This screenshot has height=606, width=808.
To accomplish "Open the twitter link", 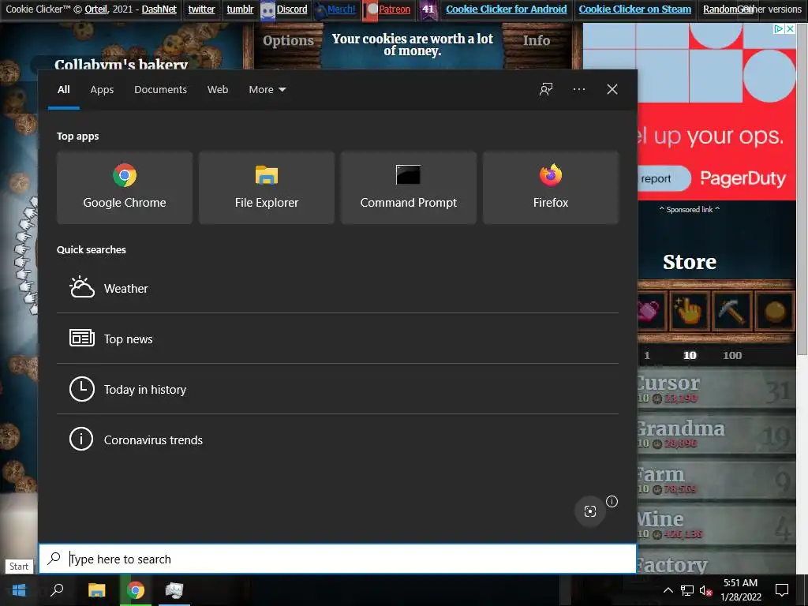I will (201, 9).
